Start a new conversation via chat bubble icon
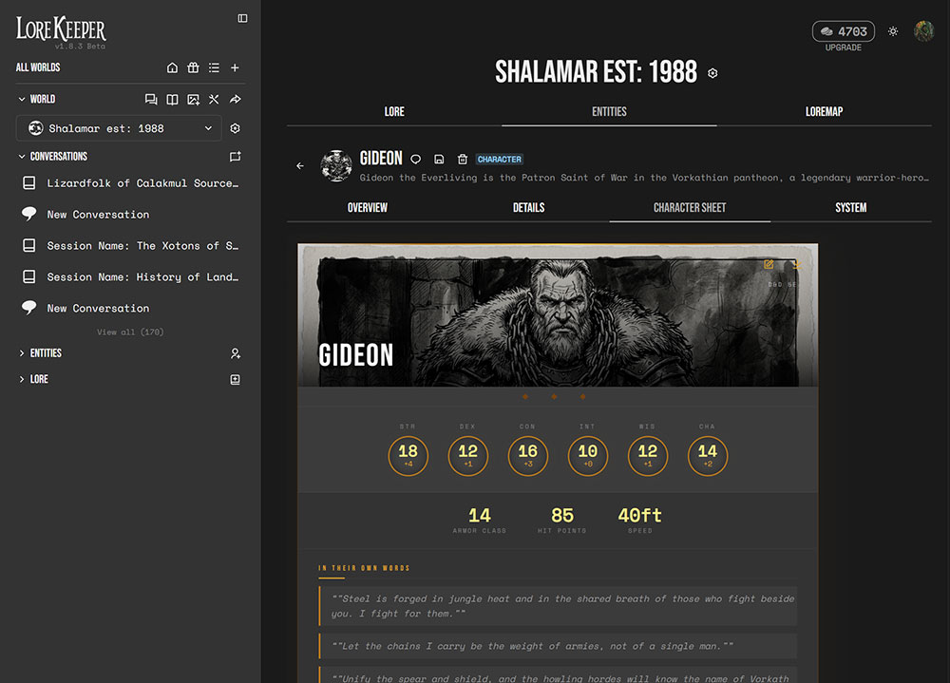The image size is (950, 683). pyautogui.click(x=150, y=99)
